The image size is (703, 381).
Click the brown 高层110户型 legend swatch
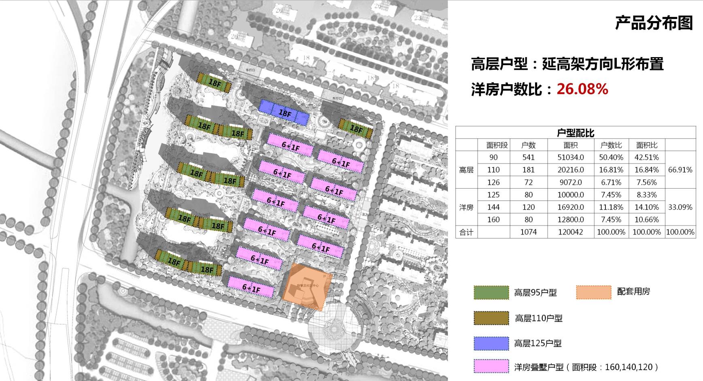pyautogui.click(x=491, y=318)
